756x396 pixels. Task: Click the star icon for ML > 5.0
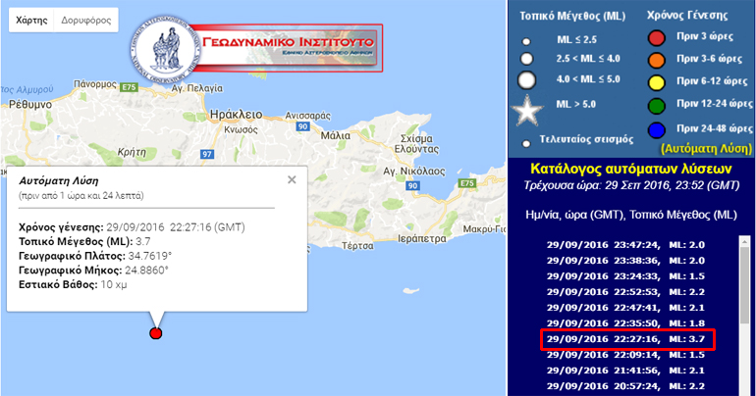tap(527, 110)
